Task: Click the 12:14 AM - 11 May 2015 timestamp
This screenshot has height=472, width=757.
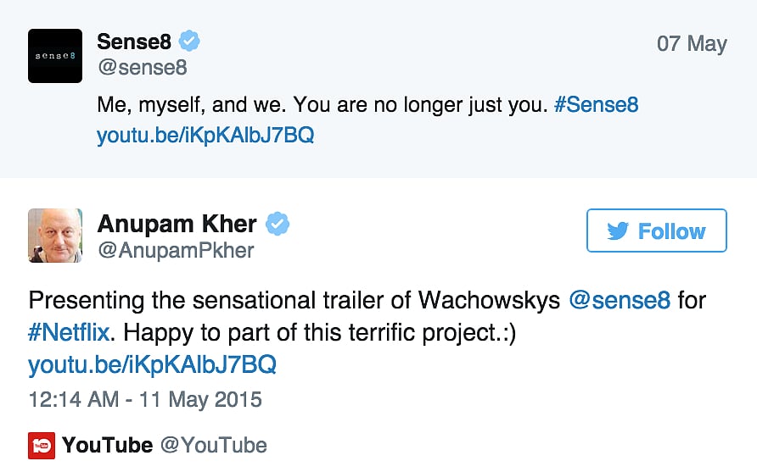Action: (145, 399)
